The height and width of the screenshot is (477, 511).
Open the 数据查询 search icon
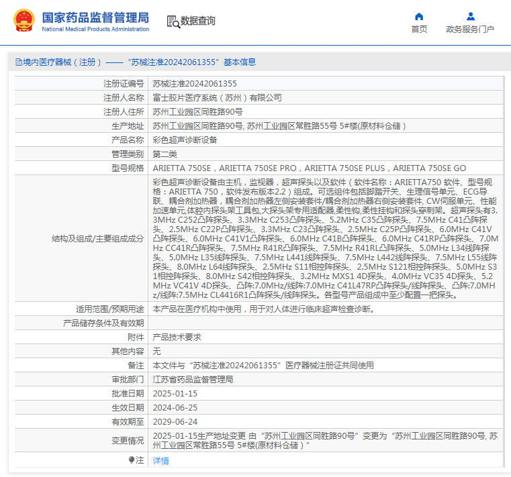[173, 22]
